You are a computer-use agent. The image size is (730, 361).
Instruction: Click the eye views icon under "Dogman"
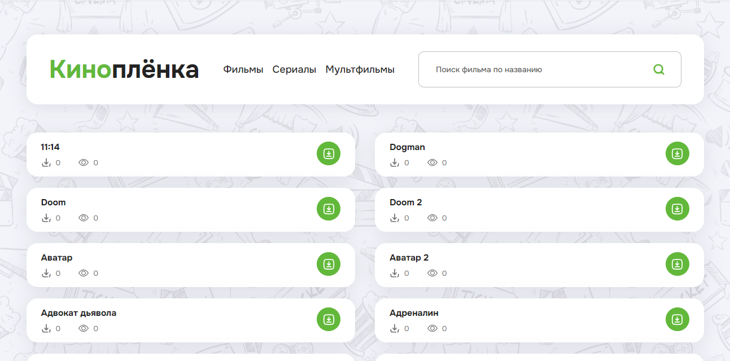(433, 162)
